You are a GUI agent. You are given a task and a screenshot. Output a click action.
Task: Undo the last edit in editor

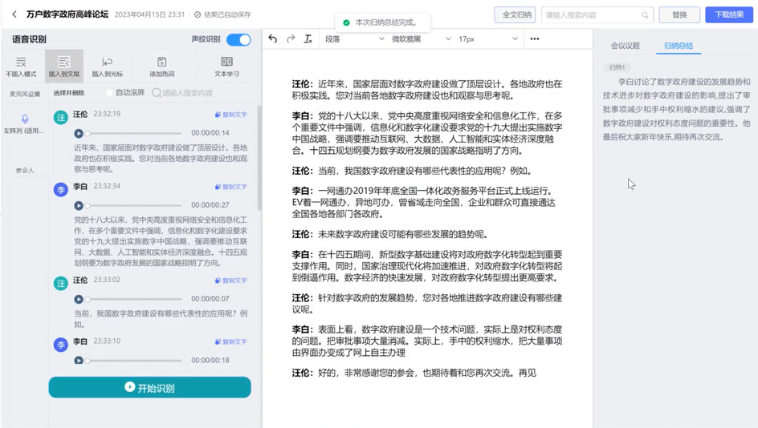(x=273, y=38)
